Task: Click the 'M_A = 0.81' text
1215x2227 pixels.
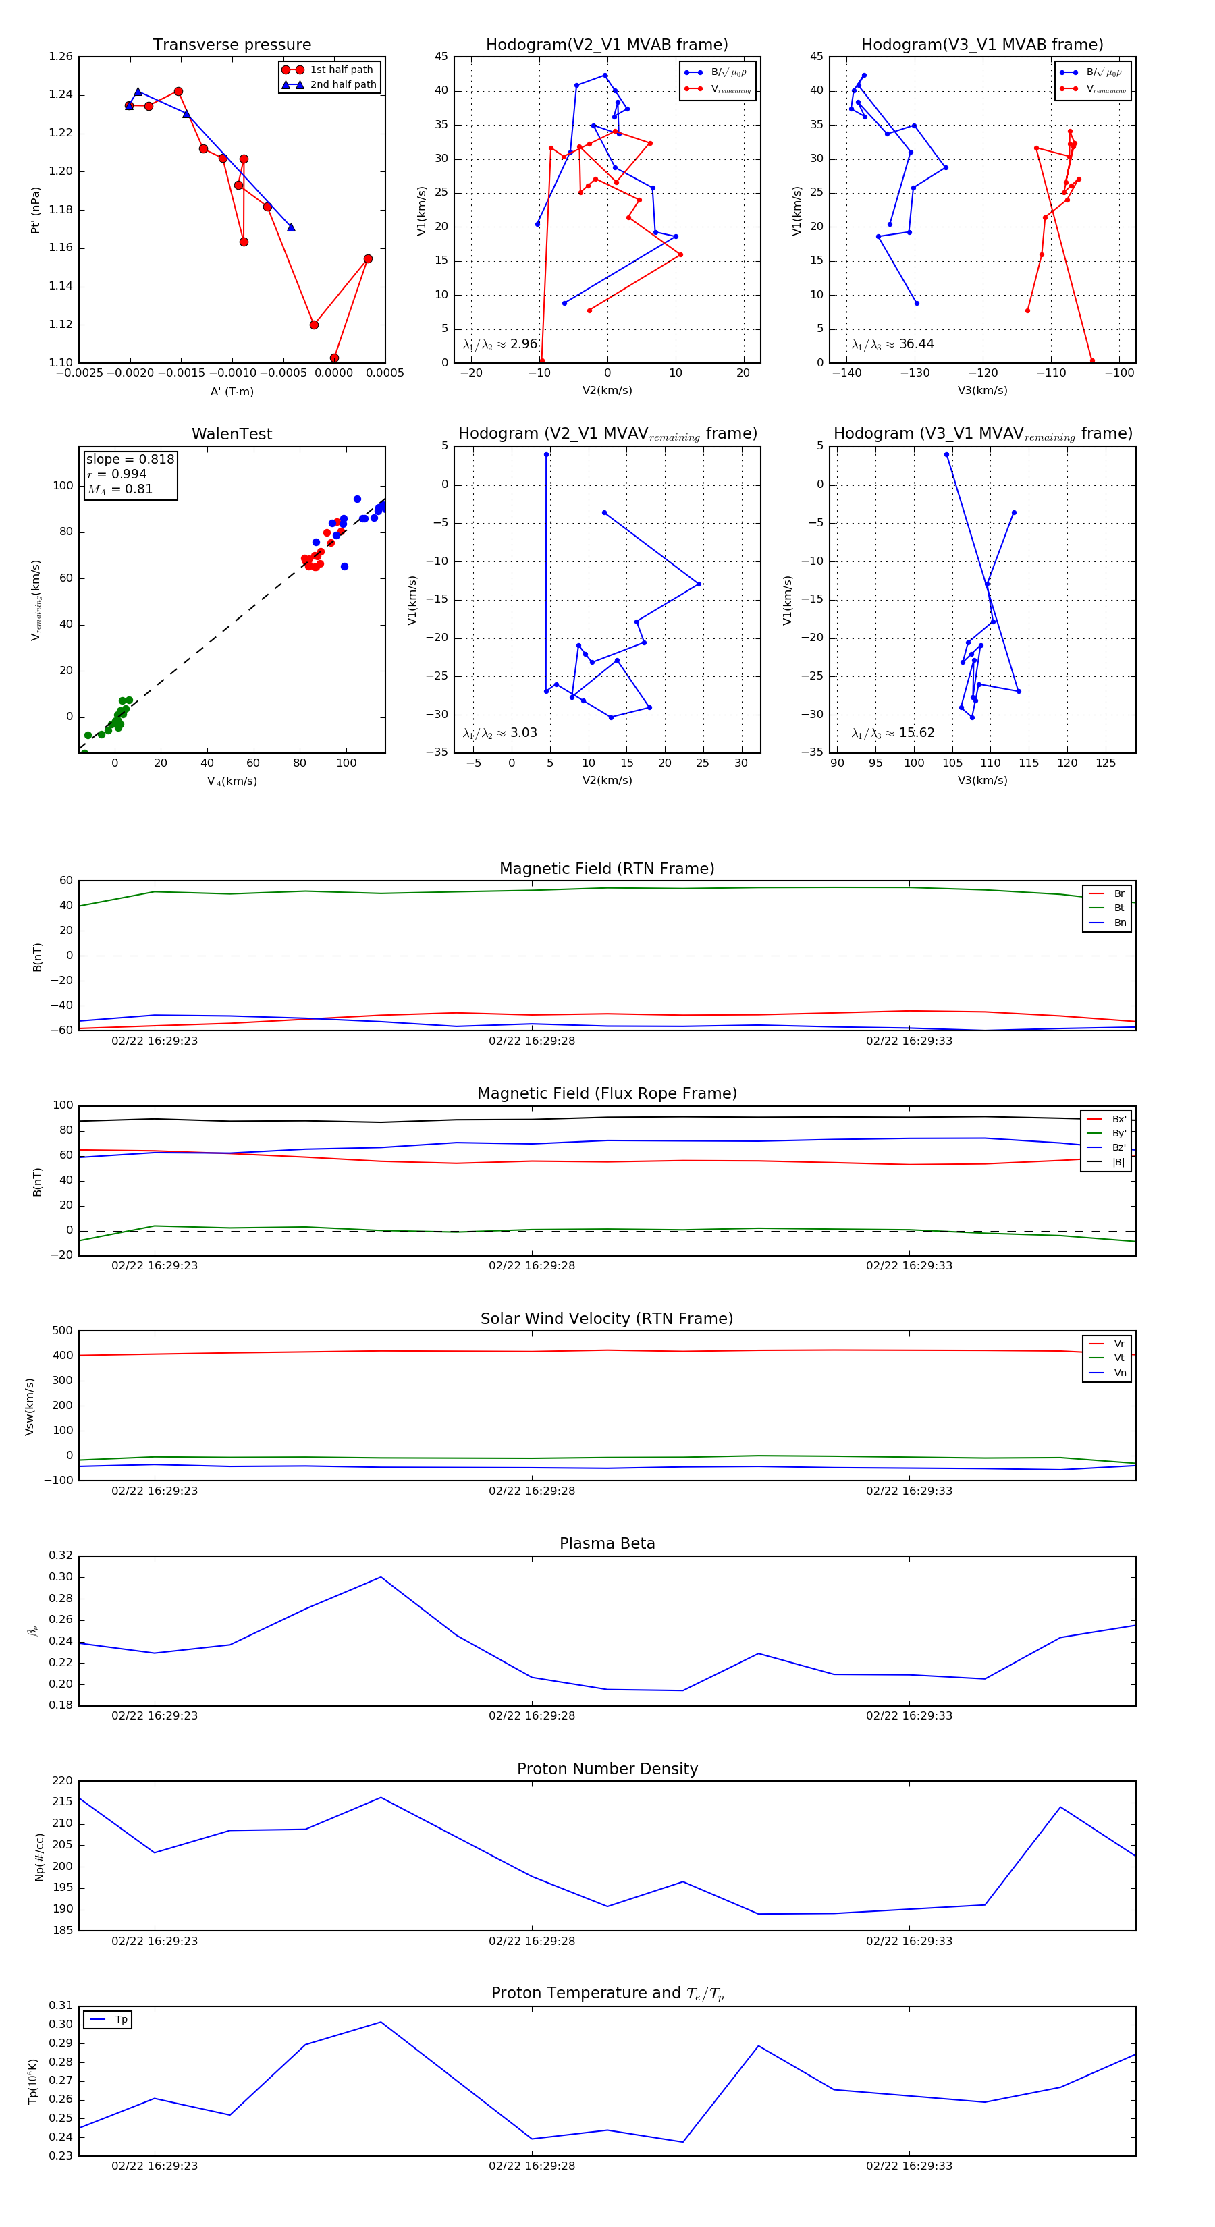Action: [x=119, y=489]
